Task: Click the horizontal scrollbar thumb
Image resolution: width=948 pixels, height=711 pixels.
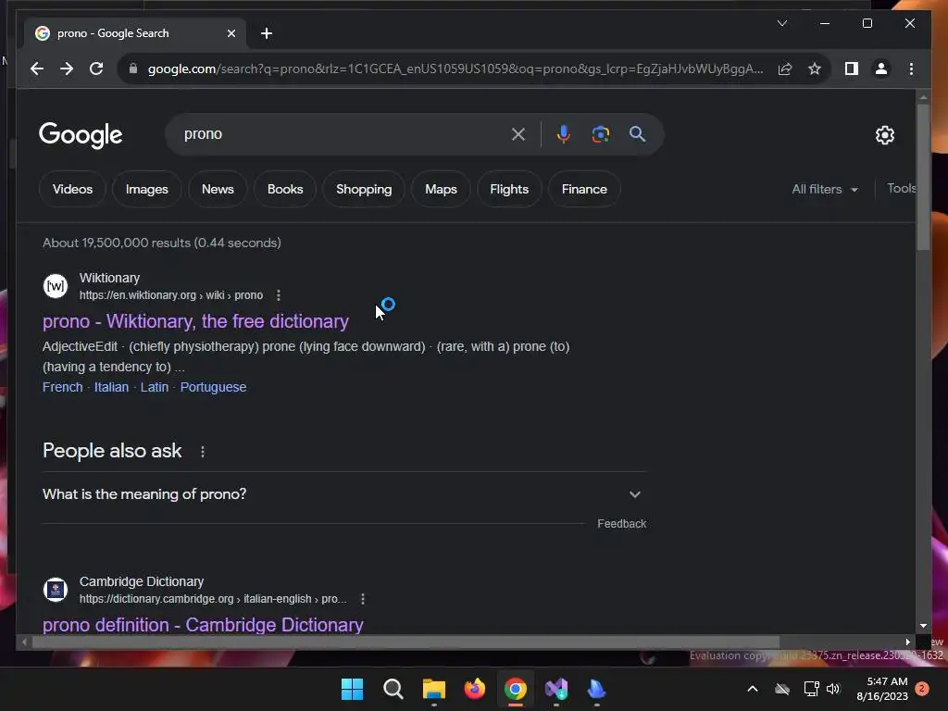Action: coord(405,642)
